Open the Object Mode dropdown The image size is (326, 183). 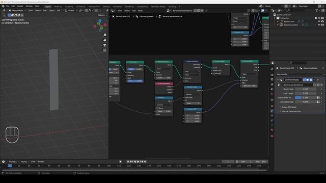(17, 10)
